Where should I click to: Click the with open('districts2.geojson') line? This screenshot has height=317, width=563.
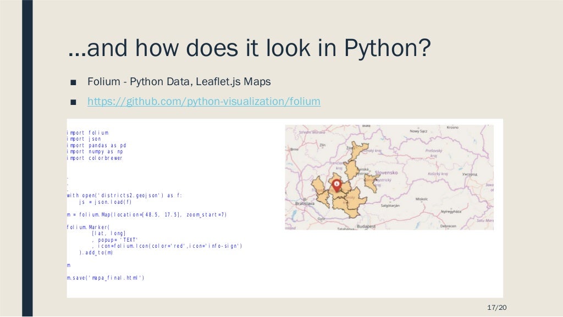pyautogui.click(x=125, y=196)
